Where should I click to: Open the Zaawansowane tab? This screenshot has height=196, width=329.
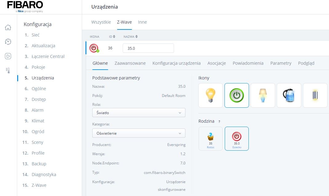(130, 63)
